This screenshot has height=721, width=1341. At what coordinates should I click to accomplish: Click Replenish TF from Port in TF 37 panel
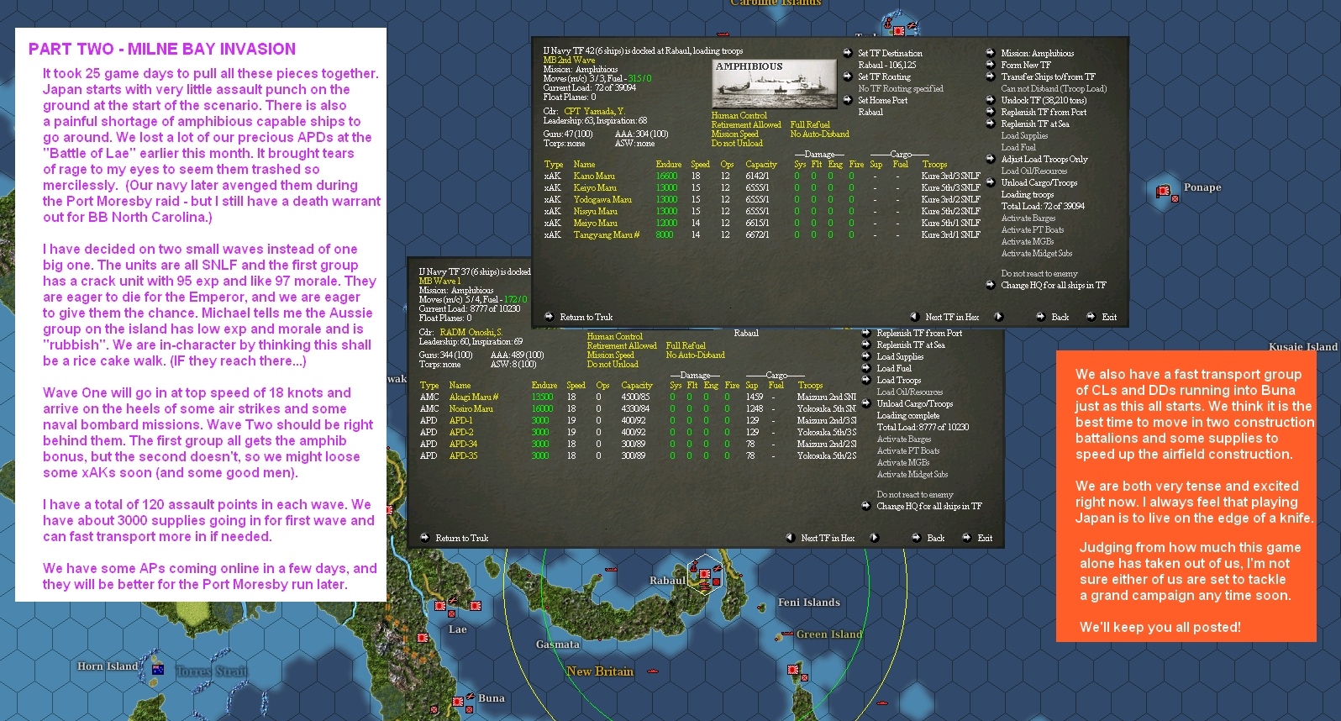866,333
